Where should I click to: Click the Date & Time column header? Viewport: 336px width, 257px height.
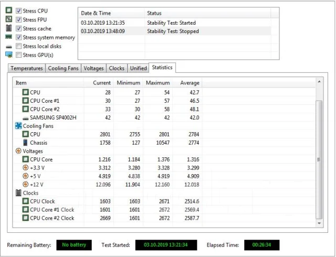point(111,13)
